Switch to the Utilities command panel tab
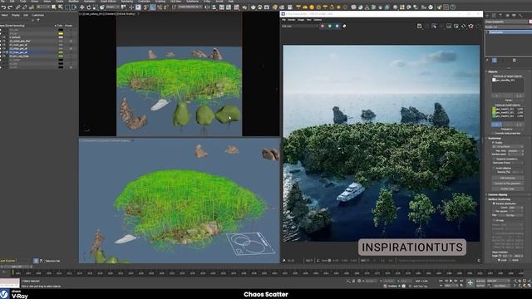532x299 pixels. tap(521, 16)
